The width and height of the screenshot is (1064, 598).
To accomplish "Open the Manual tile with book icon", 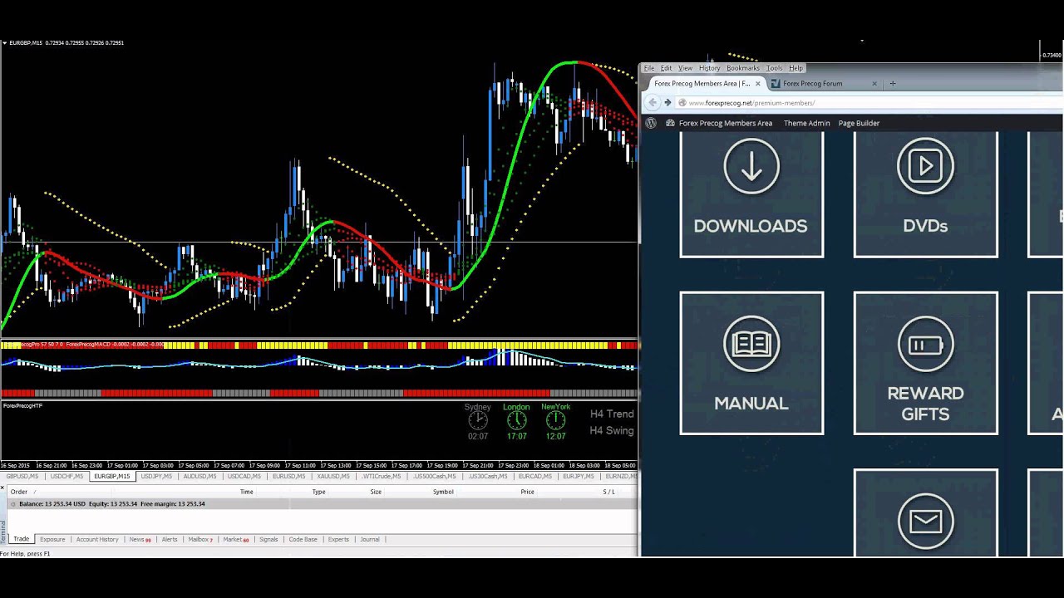I will tap(751, 363).
